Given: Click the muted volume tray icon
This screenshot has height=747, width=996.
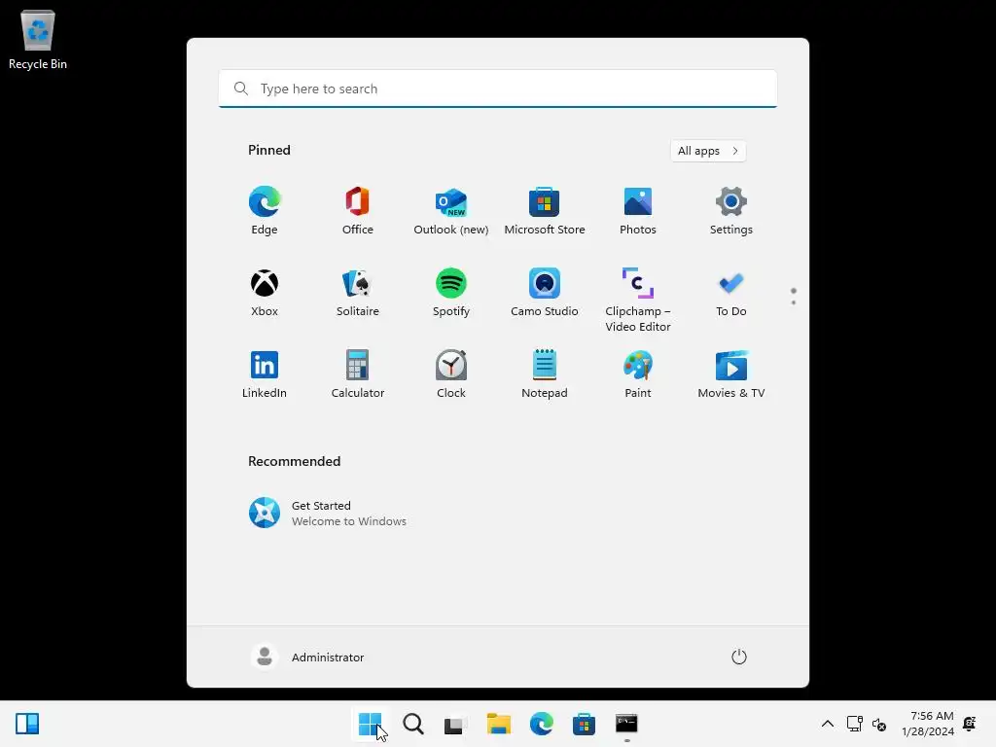Looking at the screenshot, I should pyautogui.click(x=879, y=724).
